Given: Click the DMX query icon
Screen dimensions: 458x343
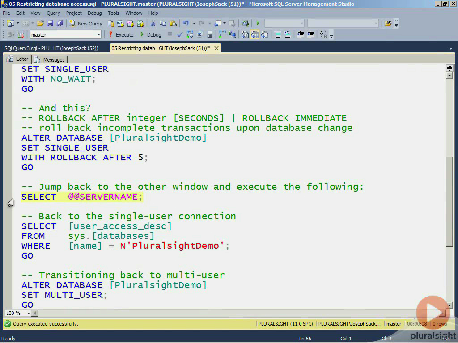Looking at the screenshot, I should pyautogui.click(x=130, y=23).
